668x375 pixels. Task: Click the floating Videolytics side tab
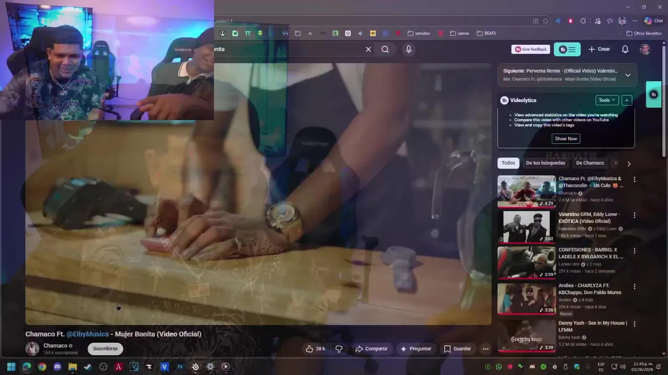(653, 94)
